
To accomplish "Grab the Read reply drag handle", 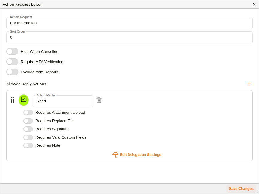I will coord(13,100).
